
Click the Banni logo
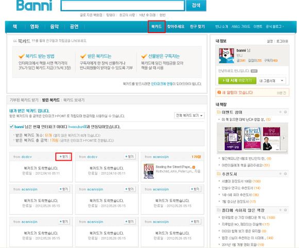tap(34, 5)
